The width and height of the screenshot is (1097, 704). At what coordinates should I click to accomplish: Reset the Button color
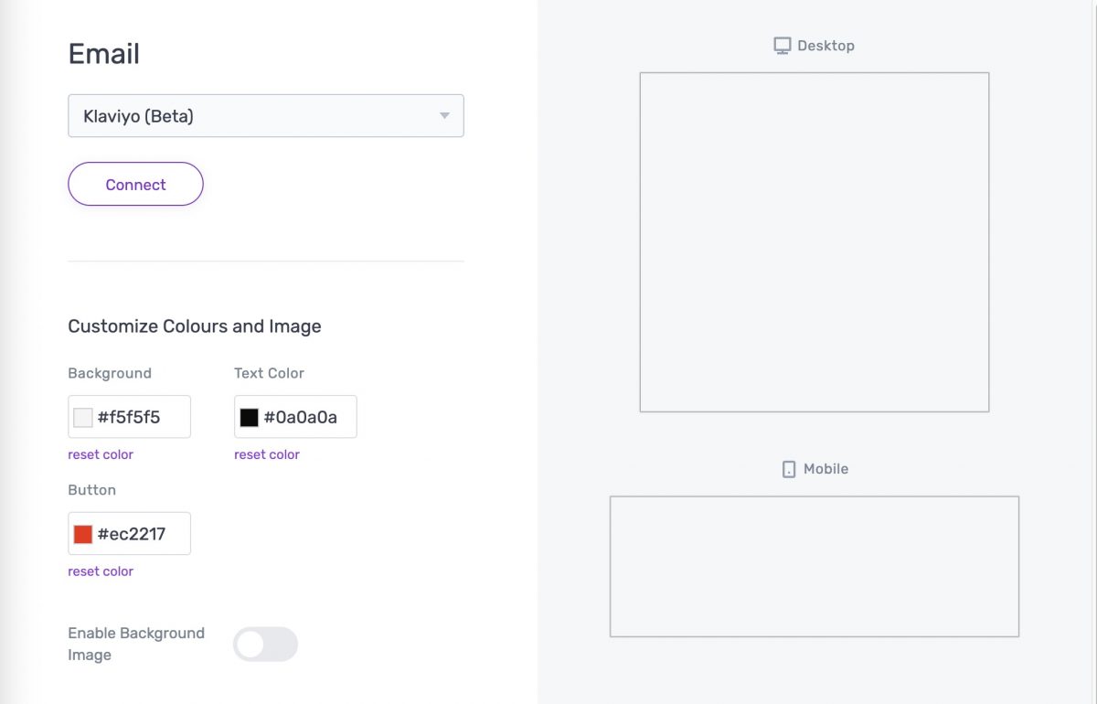[101, 571]
